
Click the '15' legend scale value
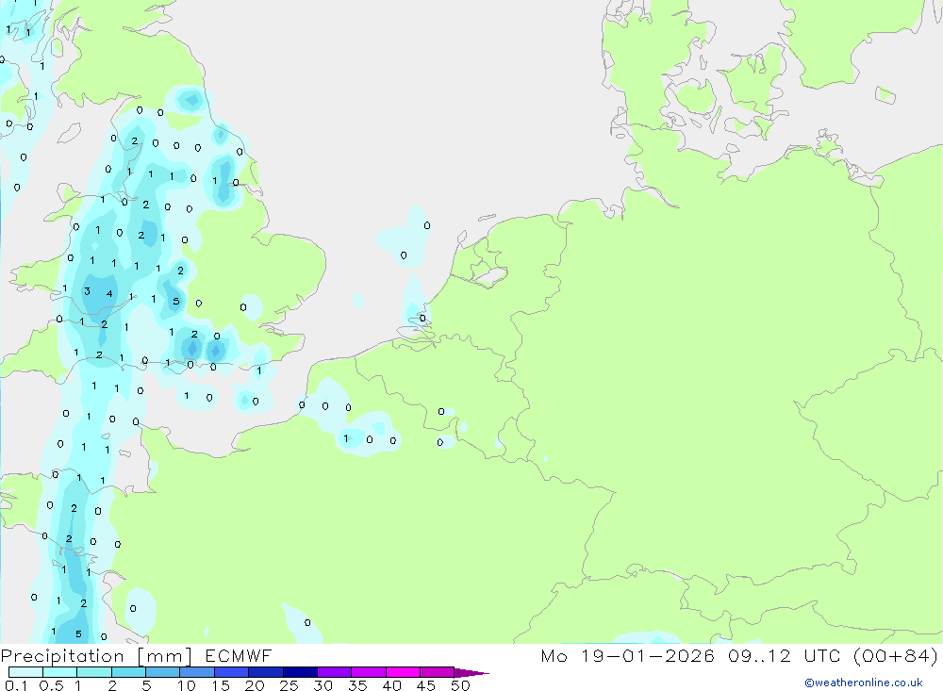[221, 685]
